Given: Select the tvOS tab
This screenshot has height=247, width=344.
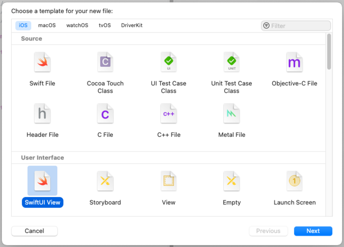Looking at the screenshot, I should point(105,25).
